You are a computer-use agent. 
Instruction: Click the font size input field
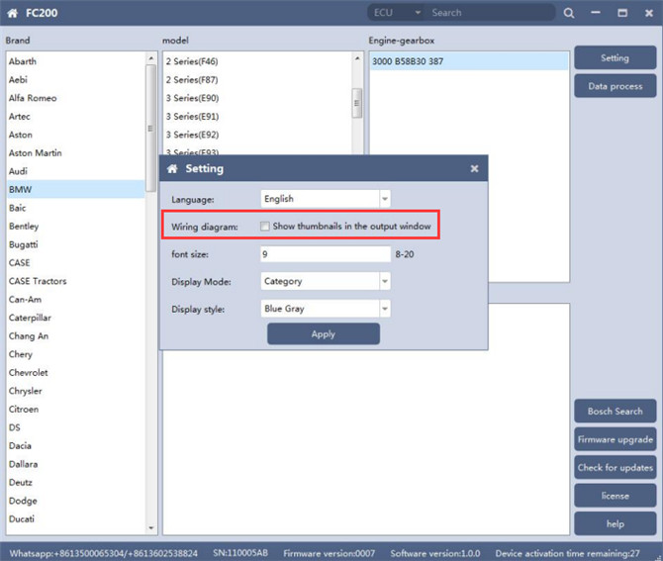(326, 254)
